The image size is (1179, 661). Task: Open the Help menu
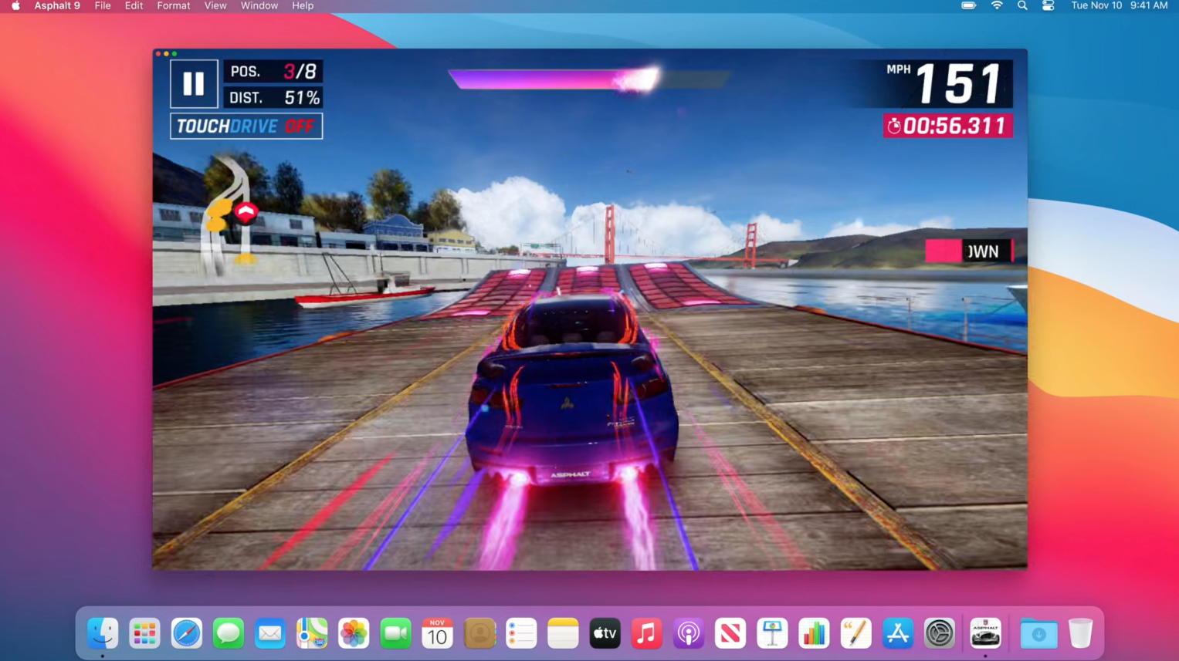(303, 5)
